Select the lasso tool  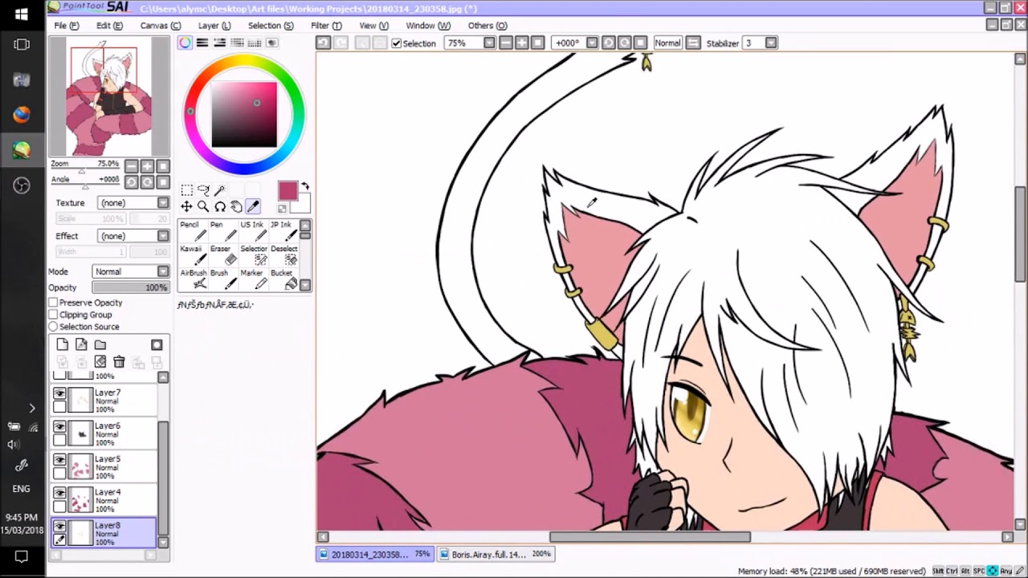tap(203, 190)
